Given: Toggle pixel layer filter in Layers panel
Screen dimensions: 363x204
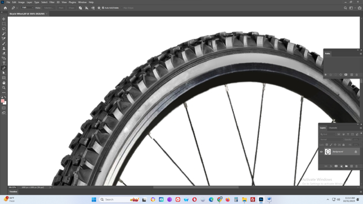Looking at the screenshot, I should (339, 134).
